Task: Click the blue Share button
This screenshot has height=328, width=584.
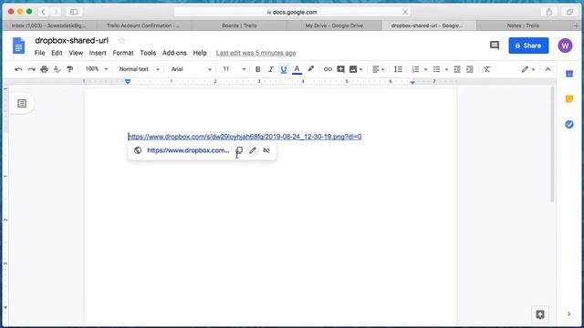Action: (528, 46)
